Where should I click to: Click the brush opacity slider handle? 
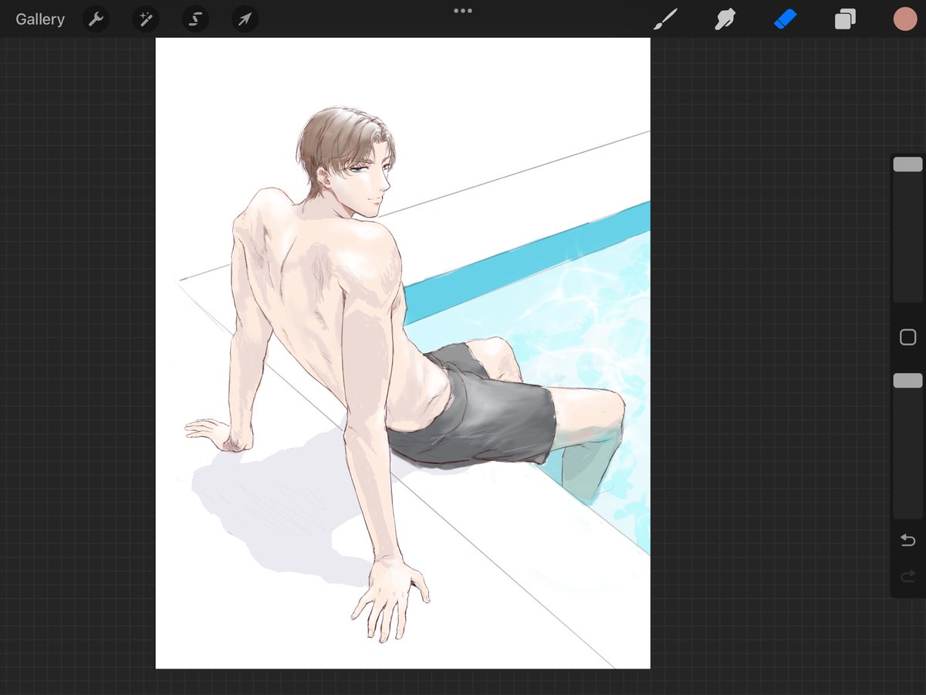907,381
